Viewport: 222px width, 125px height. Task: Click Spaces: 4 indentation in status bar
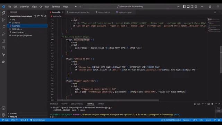point(187,120)
